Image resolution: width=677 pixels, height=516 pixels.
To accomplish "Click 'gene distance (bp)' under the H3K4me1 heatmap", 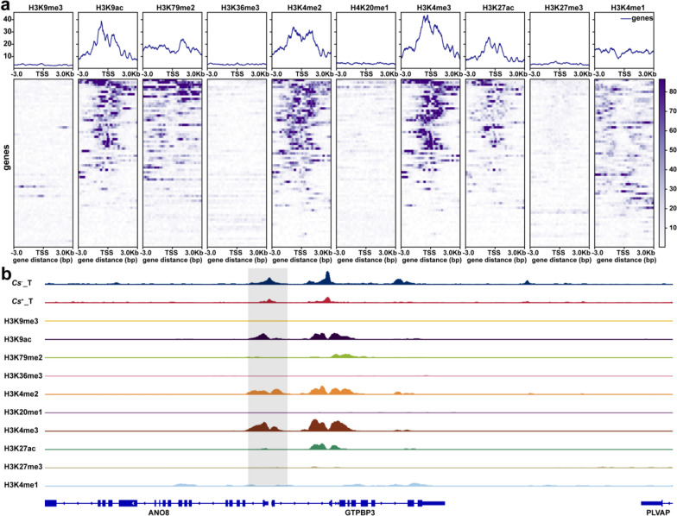I will coord(627,261).
